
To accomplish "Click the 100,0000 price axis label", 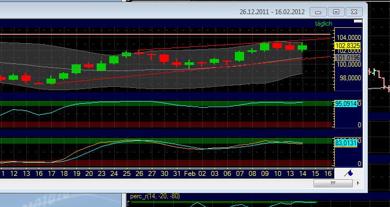I will coord(348,64).
